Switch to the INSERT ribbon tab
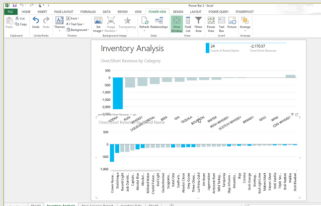The width and height of the screenshot is (321, 206). coord(42,11)
